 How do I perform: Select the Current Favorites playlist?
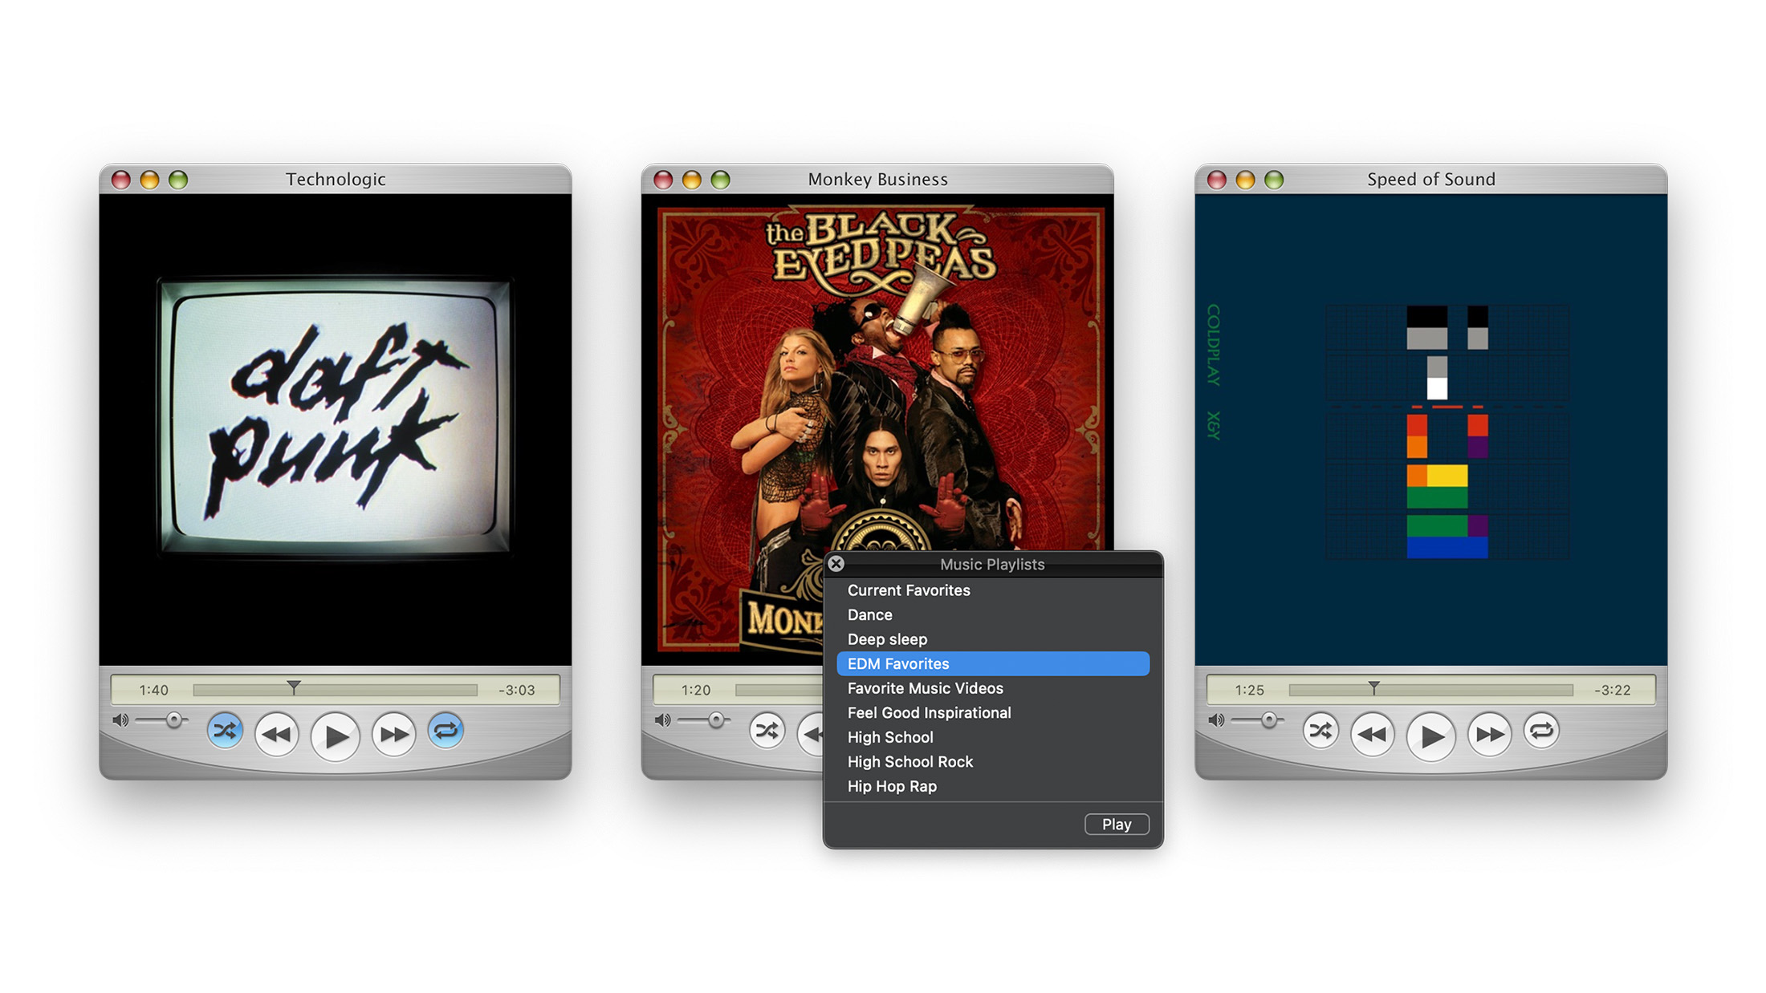click(x=993, y=590)
